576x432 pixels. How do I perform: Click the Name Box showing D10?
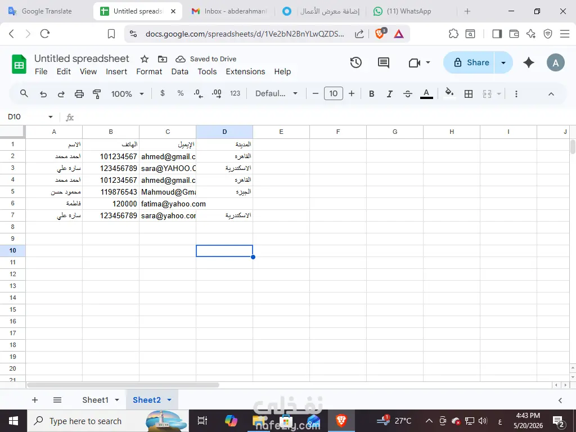[26, 117]
